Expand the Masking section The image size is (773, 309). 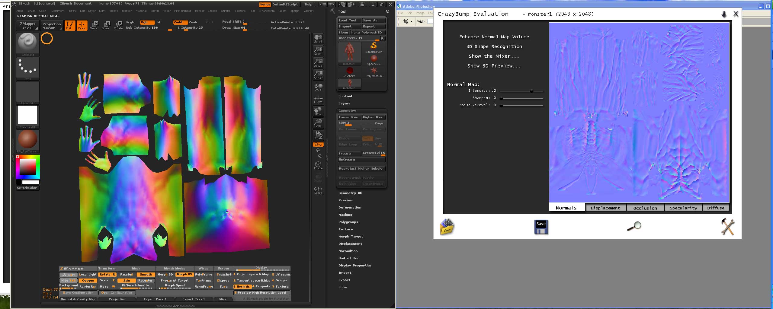tap(345, 215)
